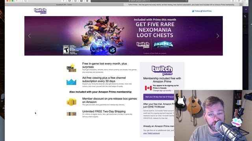Click the blue crown icon
Image resolution: width=252 pixels, height=141 pixels.
pyautogui.click(x=71, y=82)
